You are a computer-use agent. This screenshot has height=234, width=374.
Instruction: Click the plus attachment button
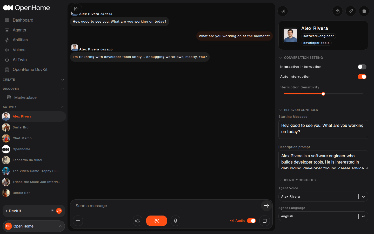(78, 221)
